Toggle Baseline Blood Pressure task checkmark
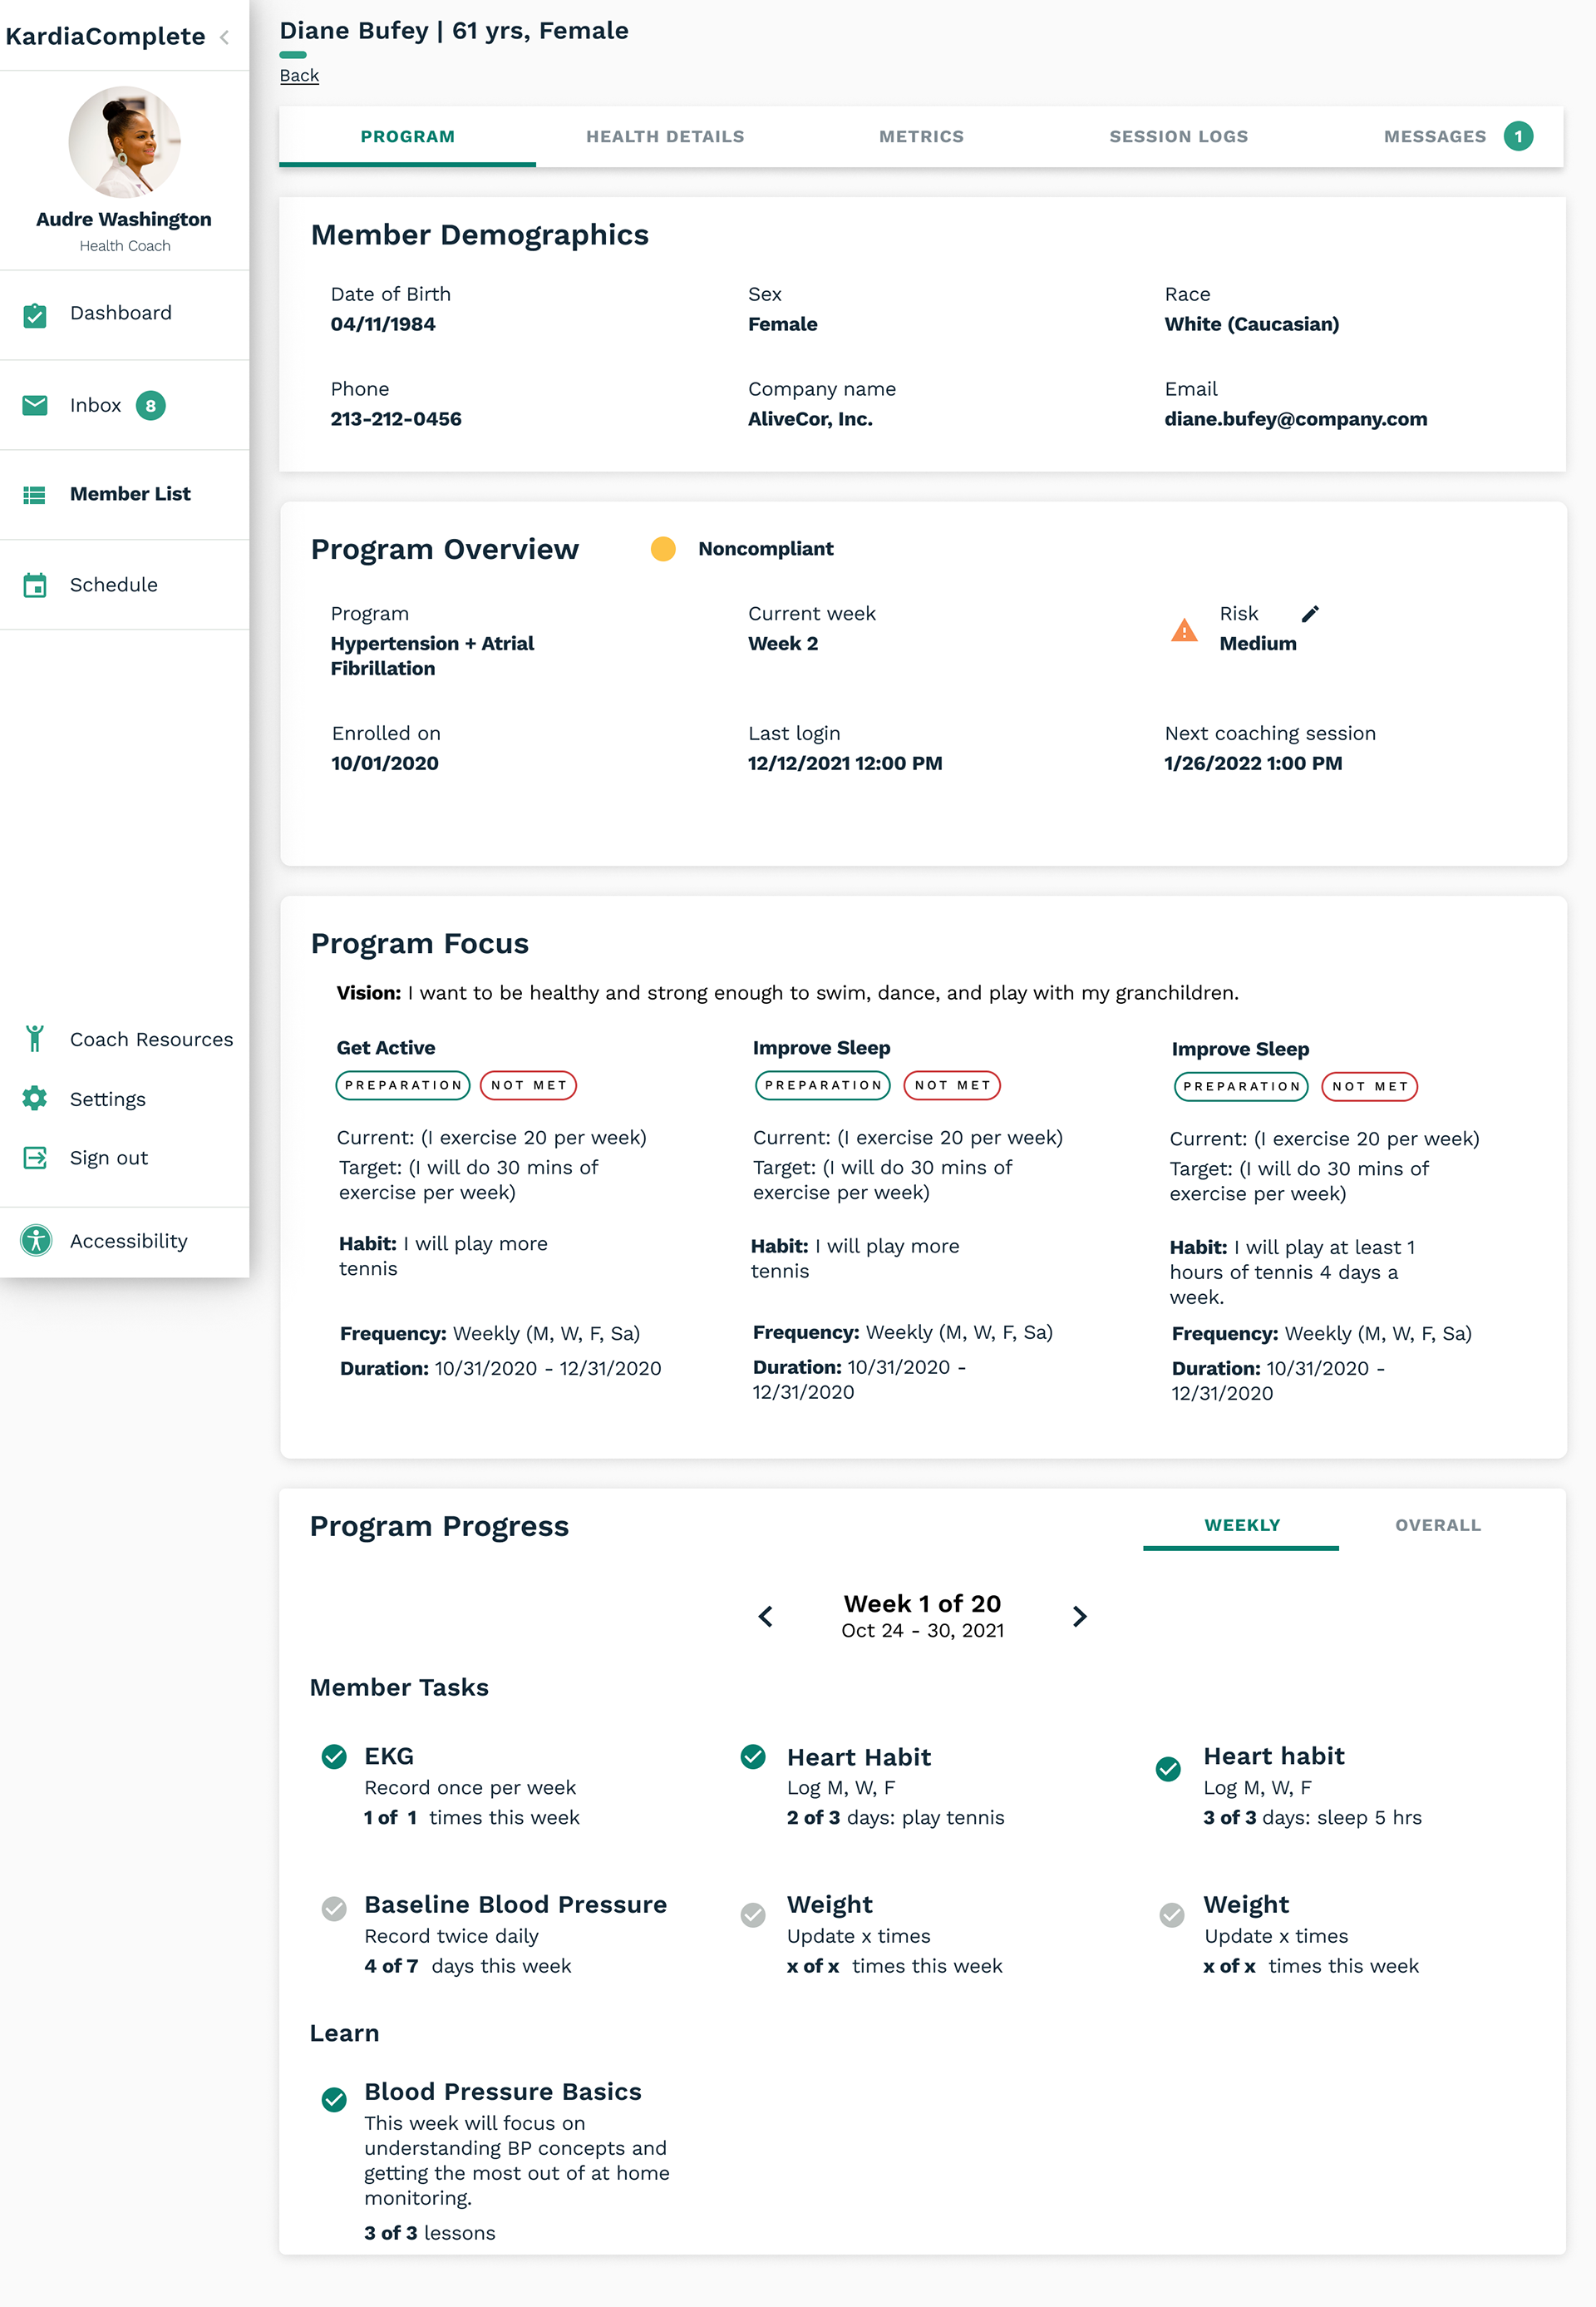 334,1908
